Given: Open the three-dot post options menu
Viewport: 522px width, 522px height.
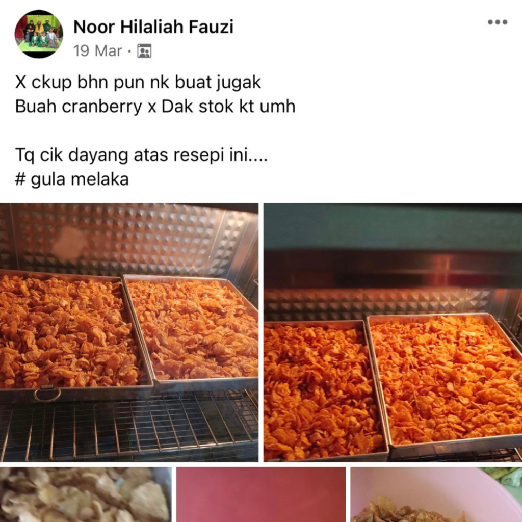Looking at the screenshot, I should point(498,22).
